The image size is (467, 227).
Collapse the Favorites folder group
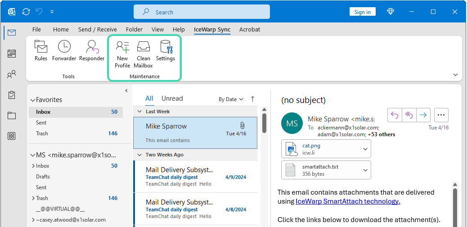coord(32,100)
